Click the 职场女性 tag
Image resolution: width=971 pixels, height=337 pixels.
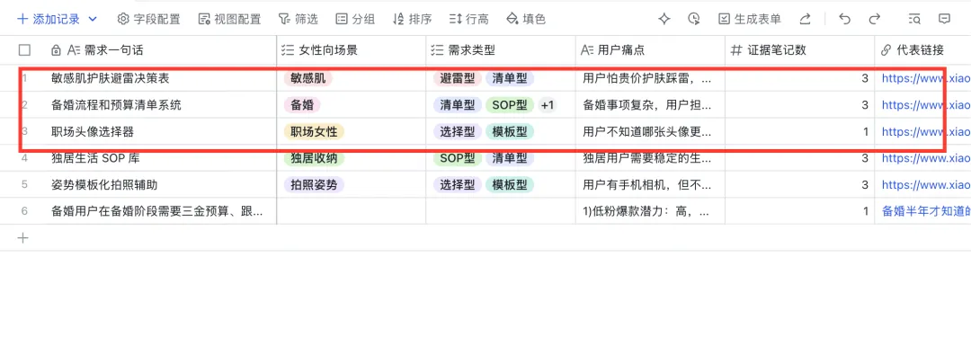[x=314, y=131]
